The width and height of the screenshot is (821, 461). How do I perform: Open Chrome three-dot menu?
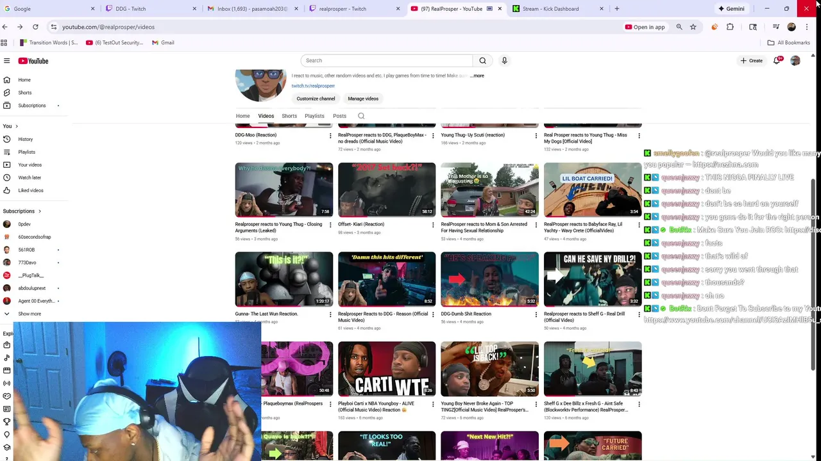pyautogui.click(x=807, y=27)
